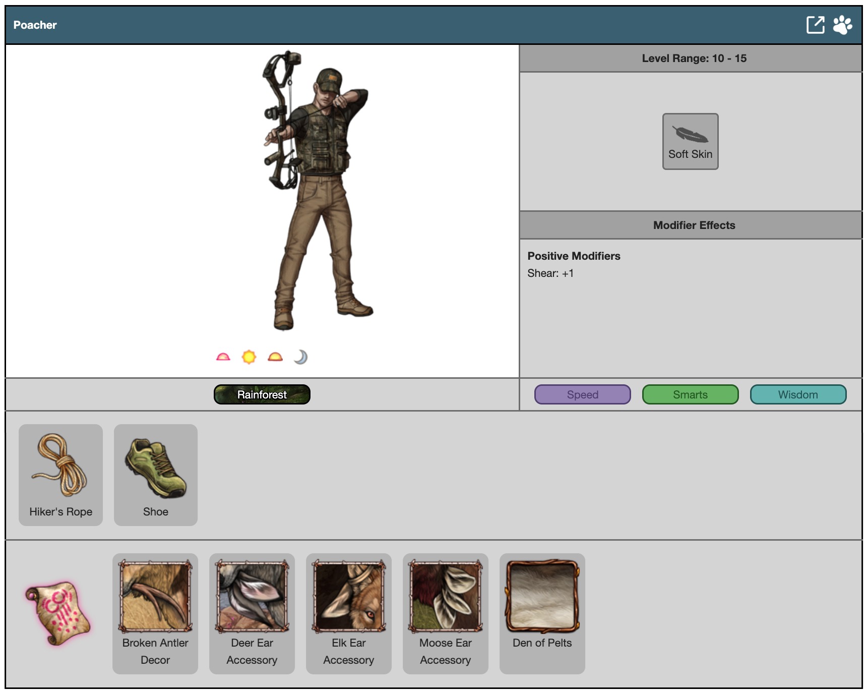Image resolution: width=867 pixels, height=693 pixels.
Task: Click the purple Speed stat badge
Action: (582, 394)
